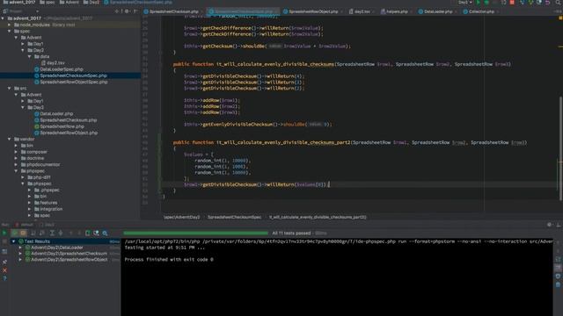Image resolution: width=563 pixels, height=316 pixels.
Task: Expand the Day1 folder under spec
Action: click(x=23, y=44)
